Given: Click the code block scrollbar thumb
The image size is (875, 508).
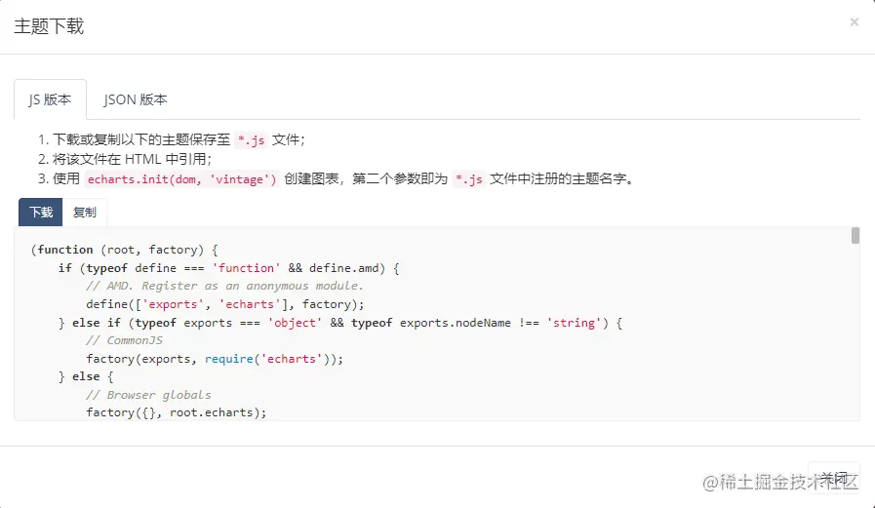Looking at the screenshot, I should tap(855, 235).
